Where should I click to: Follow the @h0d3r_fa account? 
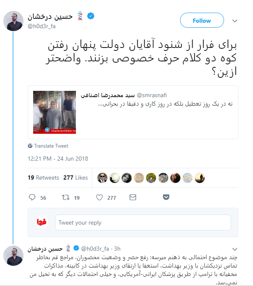[202, 21]
